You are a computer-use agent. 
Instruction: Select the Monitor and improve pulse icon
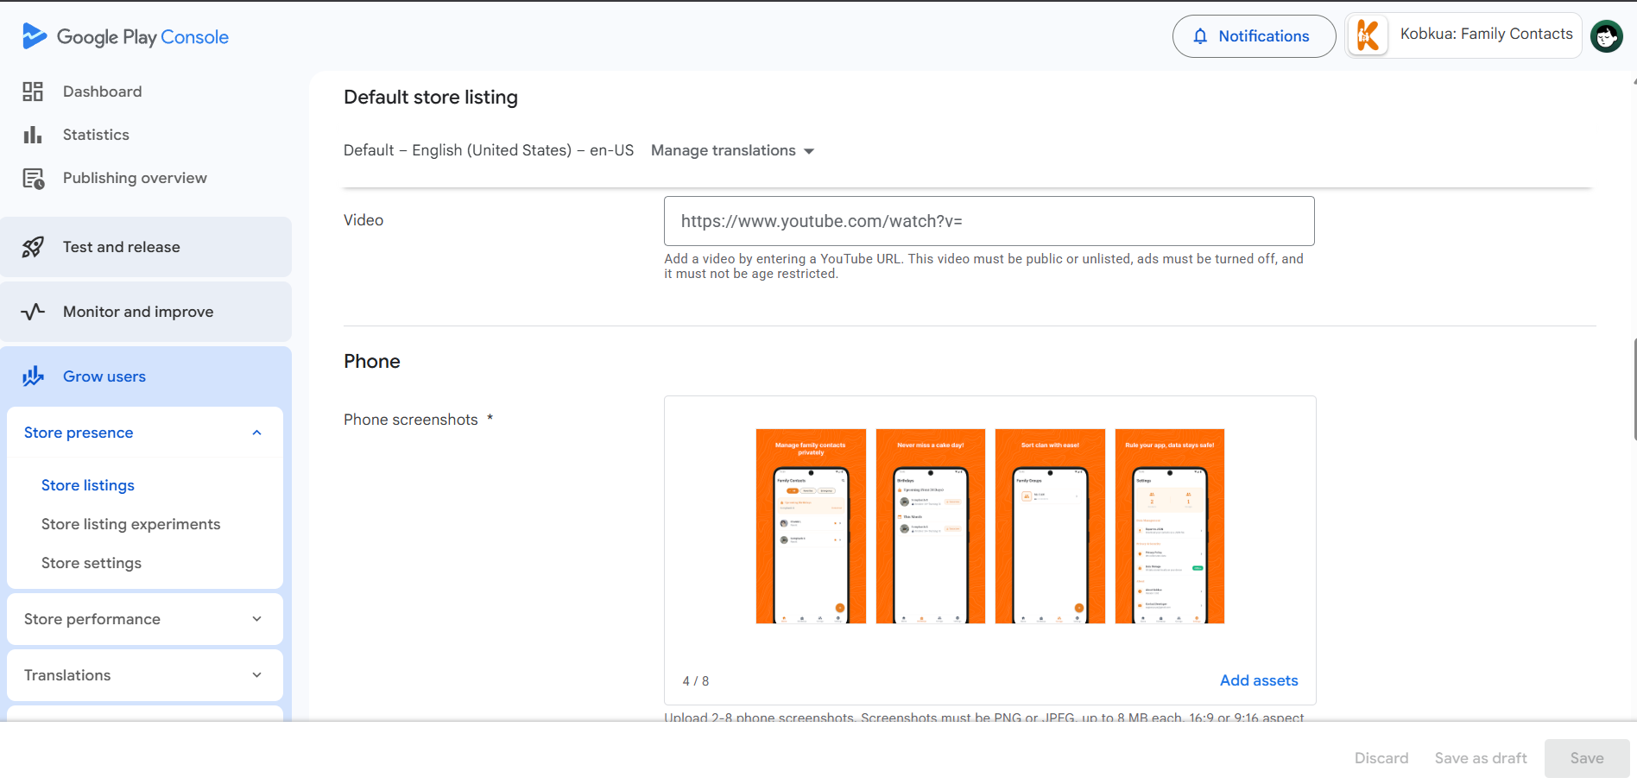tap(32, 312)
